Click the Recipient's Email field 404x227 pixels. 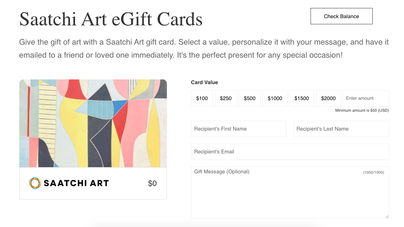coord(290,152)
